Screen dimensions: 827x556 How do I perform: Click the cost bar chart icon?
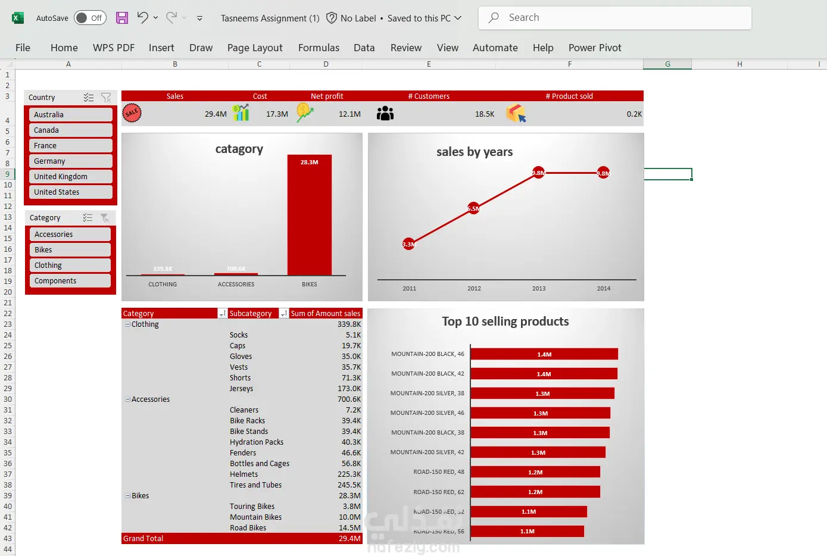coord(241,113)
